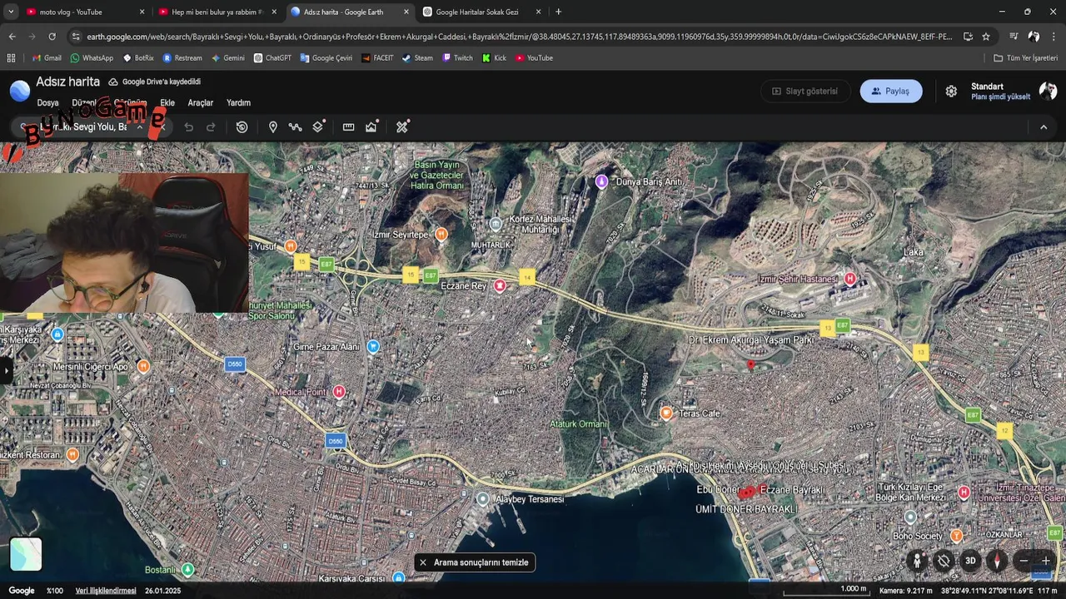Click the Google Earth logo icon
Image resolution: width=1066 pixels, height=599 pixels.
tap(20, 92)
